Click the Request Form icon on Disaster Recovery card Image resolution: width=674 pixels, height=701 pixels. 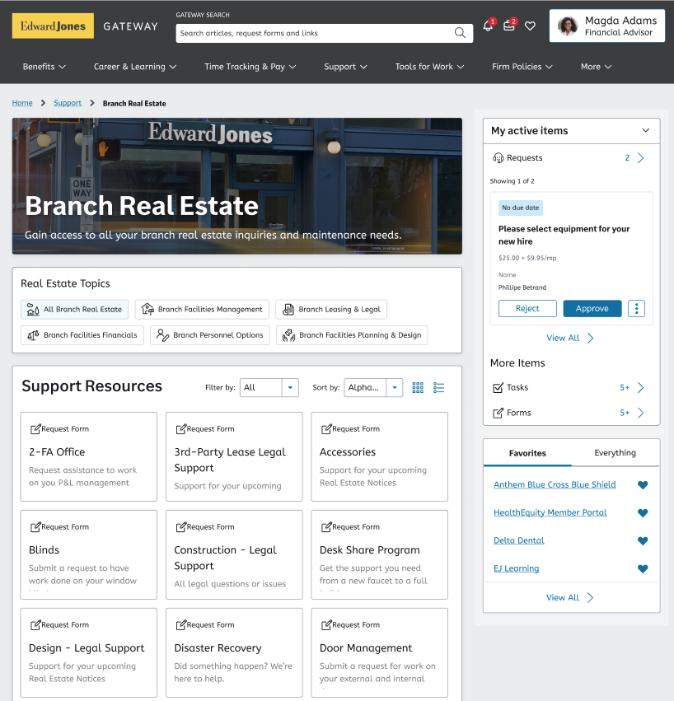click(x=180, y=625)
